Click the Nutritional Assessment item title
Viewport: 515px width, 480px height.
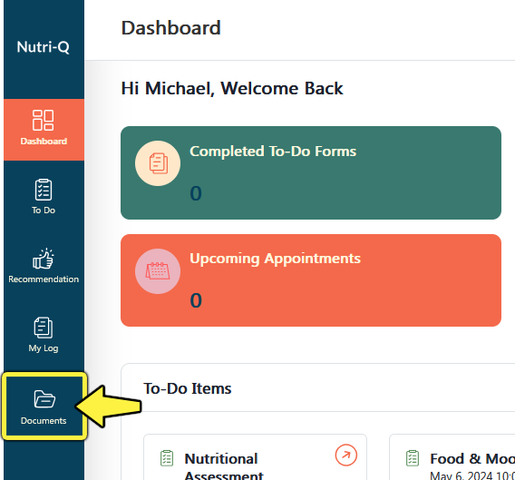[224, 466]
